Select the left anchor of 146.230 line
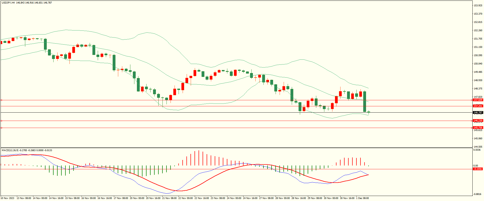Image resolution: width=484 pixels, height=201 pixels. [1, 121]
